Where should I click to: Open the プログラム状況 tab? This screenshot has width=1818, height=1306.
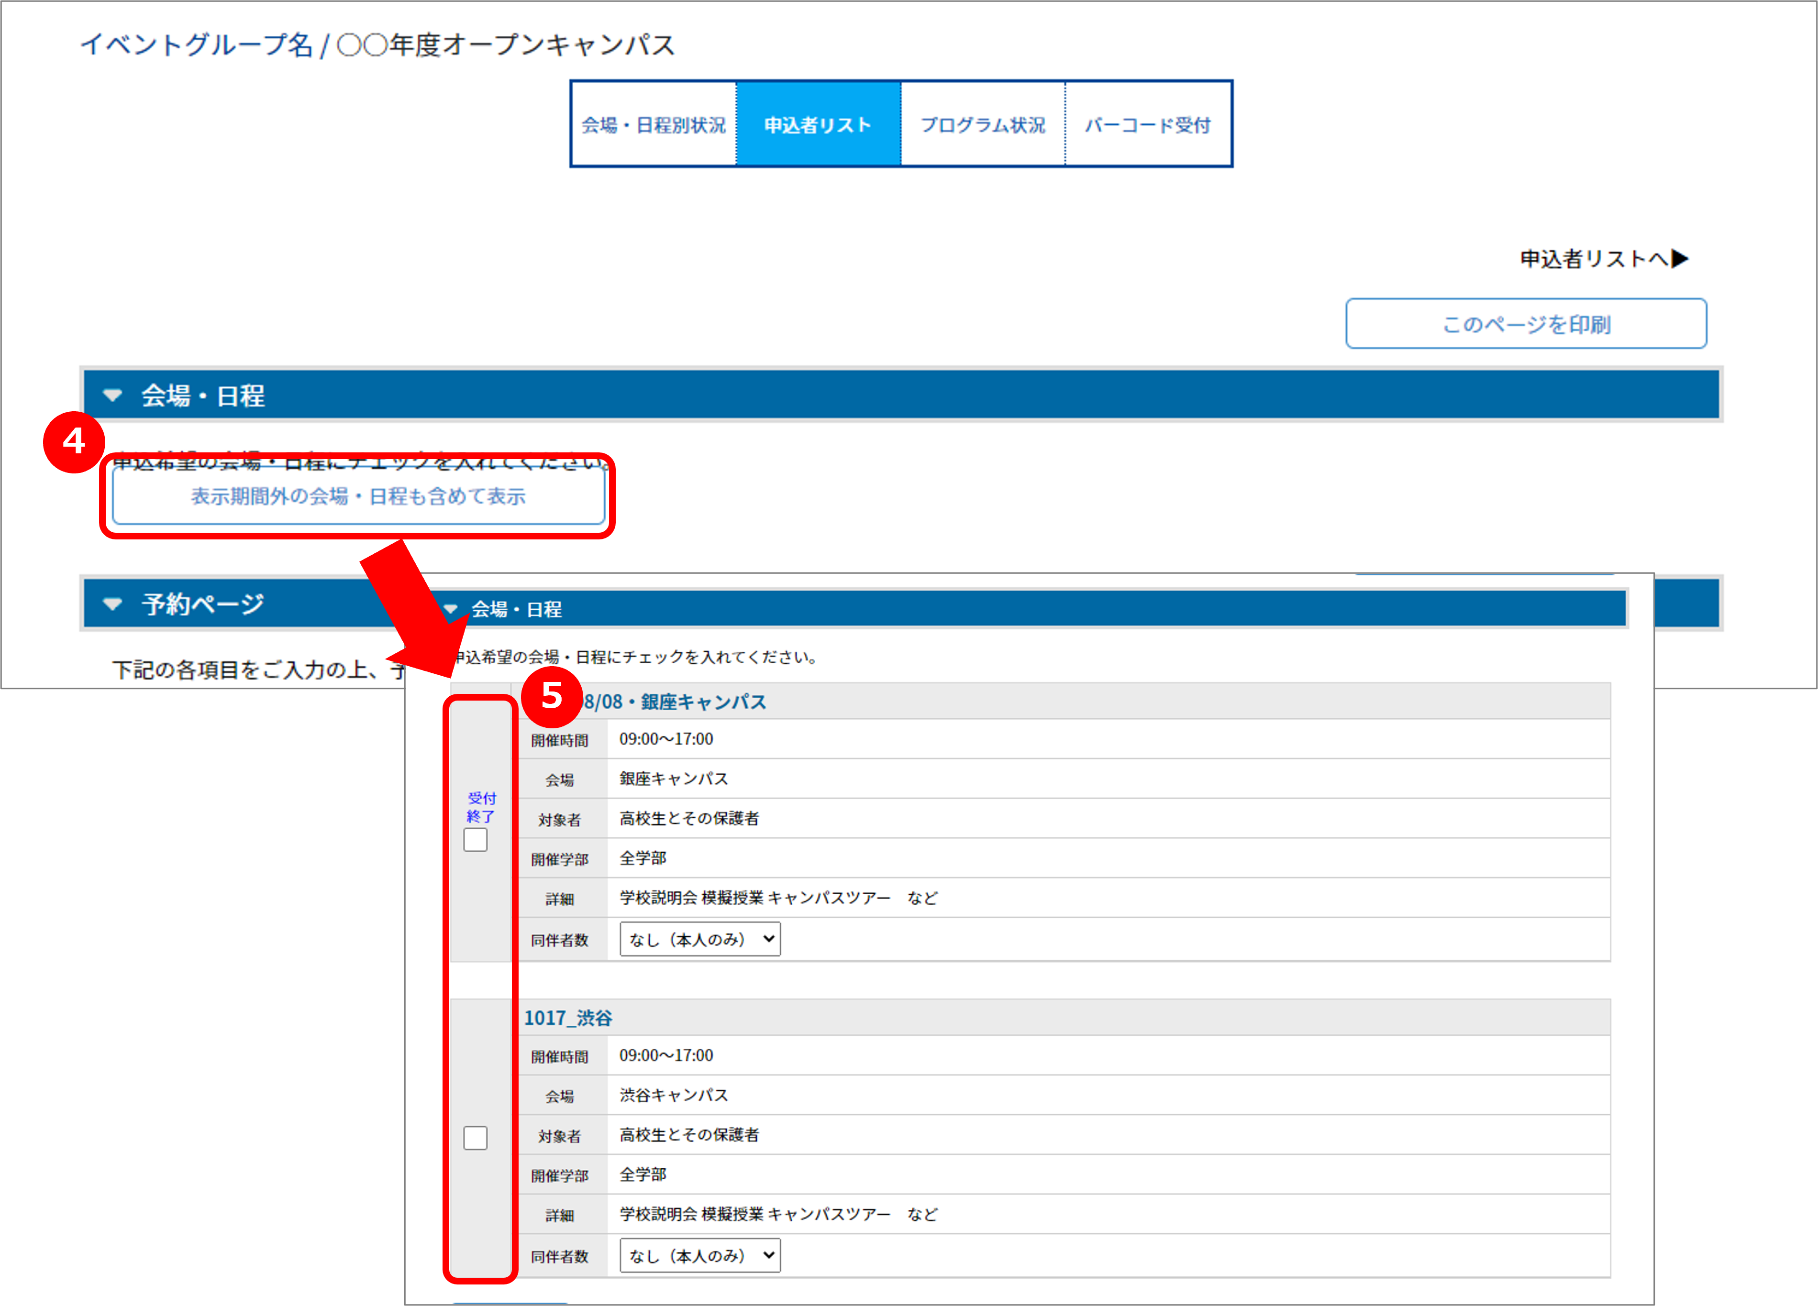click(983, 124)
